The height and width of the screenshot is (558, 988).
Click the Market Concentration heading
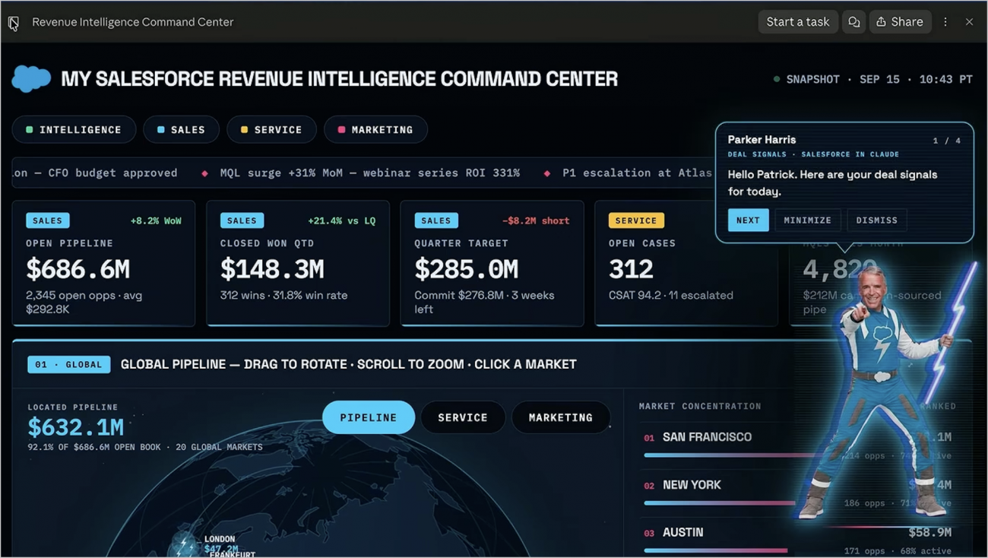pos(700,406)
